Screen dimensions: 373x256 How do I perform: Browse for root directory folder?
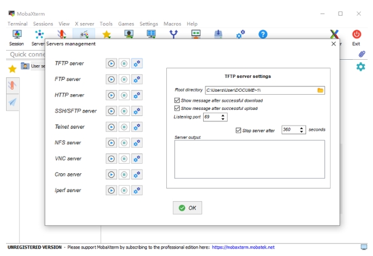[x=320, y=91]
